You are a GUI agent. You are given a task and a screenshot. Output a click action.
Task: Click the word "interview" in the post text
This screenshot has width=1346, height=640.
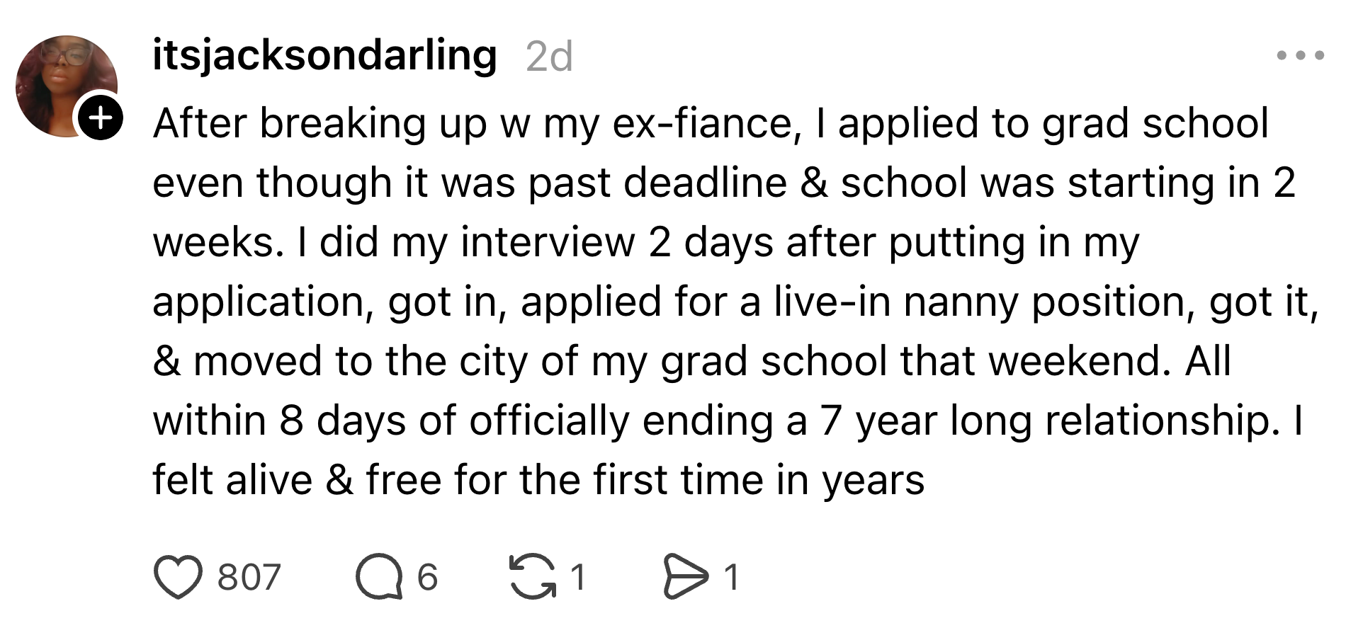coord(548,242)
